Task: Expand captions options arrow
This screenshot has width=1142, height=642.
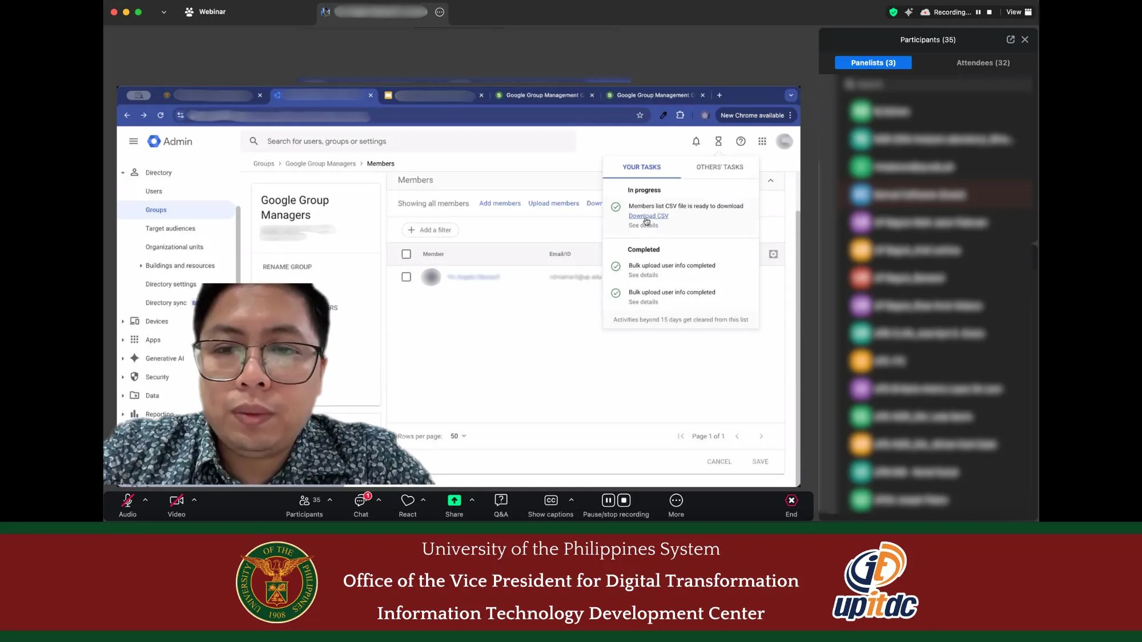Action: (x=571, y=500)
